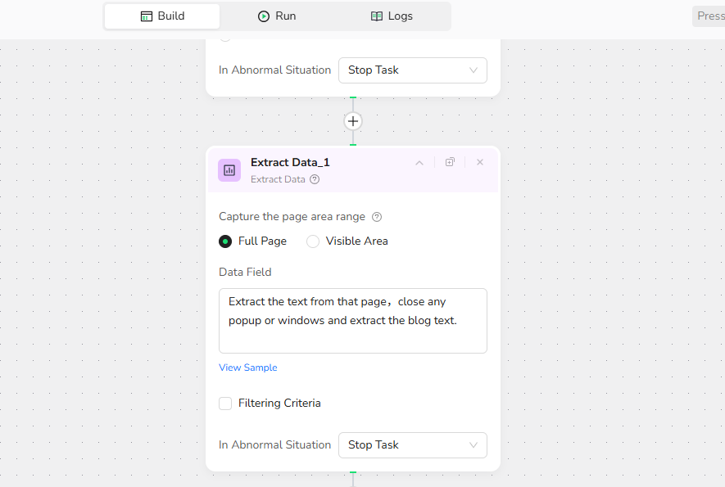Click the purple Extract Data node icon
Viewport: 725px width, 487px height.
[229, 170]
